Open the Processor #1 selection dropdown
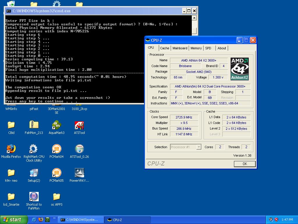 pos(199,147)
